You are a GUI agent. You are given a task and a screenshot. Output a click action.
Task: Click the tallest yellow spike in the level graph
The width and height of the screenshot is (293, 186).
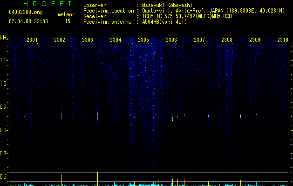pos(97,179)
